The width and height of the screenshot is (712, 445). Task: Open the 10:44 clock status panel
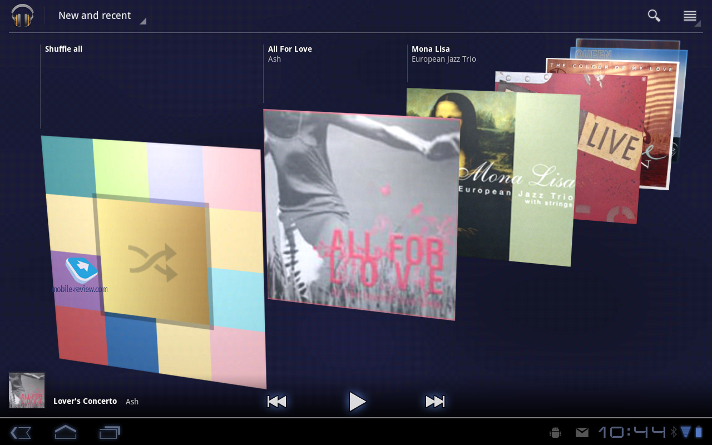632,432
